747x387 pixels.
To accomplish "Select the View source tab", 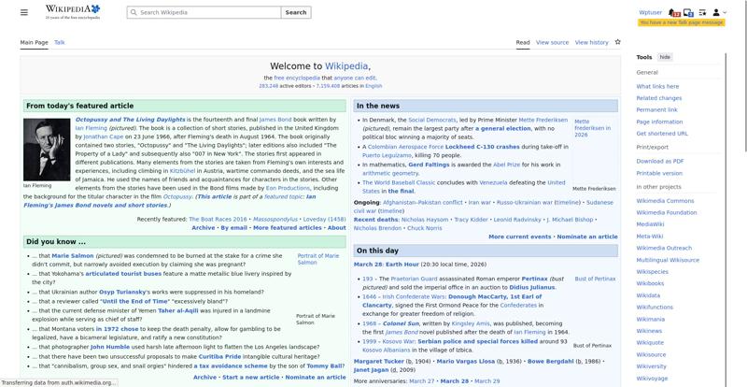I will (552, 42).
